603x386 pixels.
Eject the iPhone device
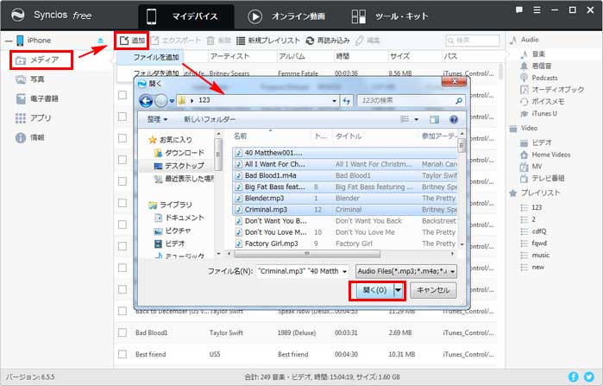click(100, 41)
